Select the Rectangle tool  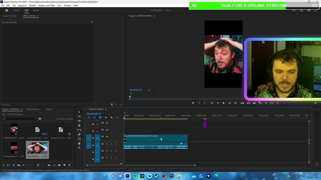(x=79, y=139)
